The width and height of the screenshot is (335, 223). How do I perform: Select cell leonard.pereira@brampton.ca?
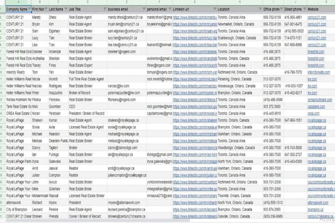pos(127,209)
